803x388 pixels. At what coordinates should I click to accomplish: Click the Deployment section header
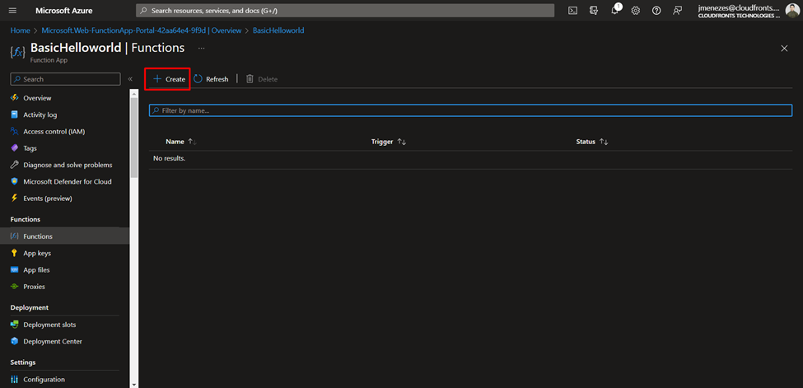(x=29, y=307)
